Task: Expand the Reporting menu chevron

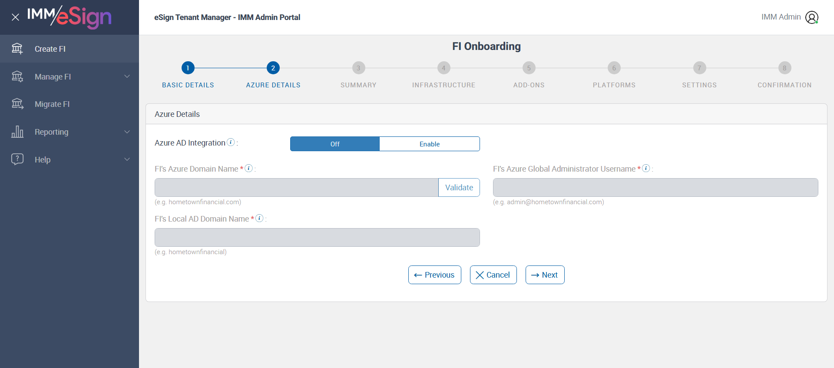Action: [127, 132]
